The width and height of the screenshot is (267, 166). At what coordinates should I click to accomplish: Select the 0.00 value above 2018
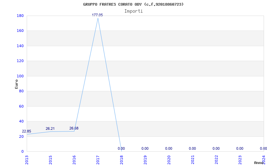(x=121, y=148)
